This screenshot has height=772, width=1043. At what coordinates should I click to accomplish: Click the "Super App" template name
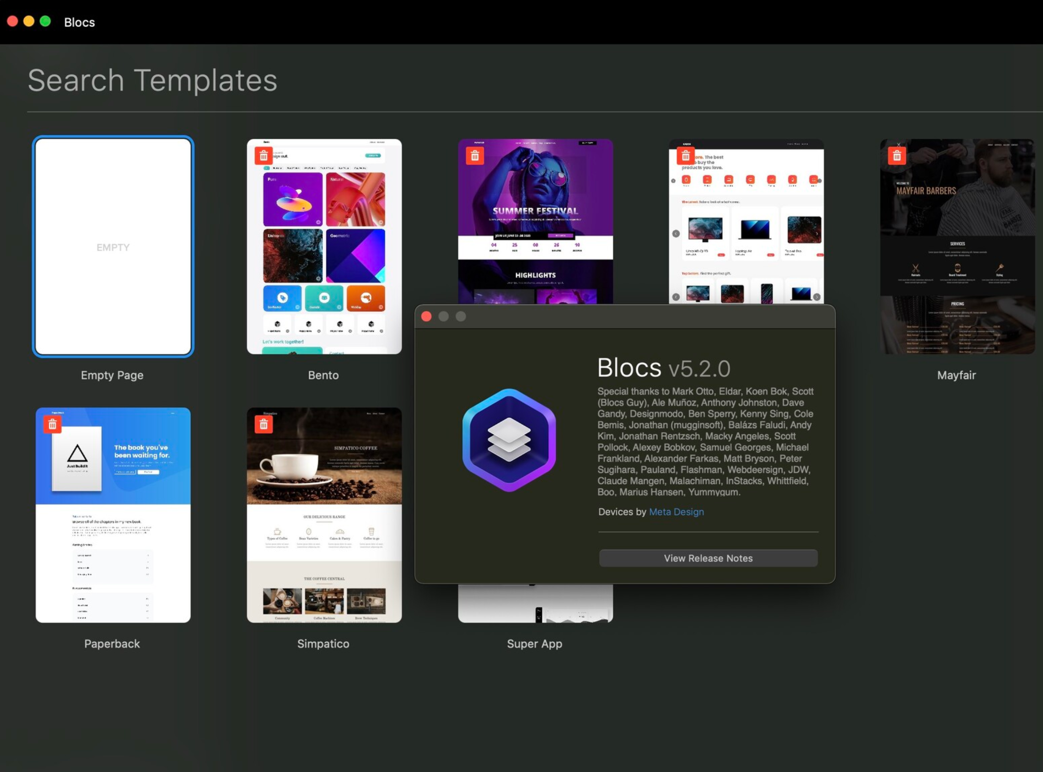535,644
